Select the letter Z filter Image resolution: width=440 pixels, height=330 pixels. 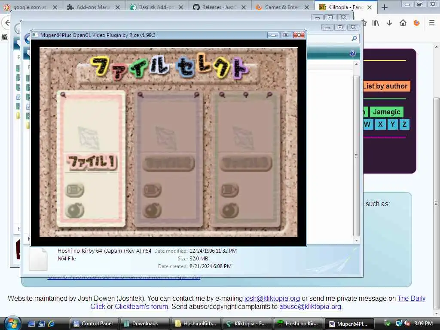(x=404, y=124)
